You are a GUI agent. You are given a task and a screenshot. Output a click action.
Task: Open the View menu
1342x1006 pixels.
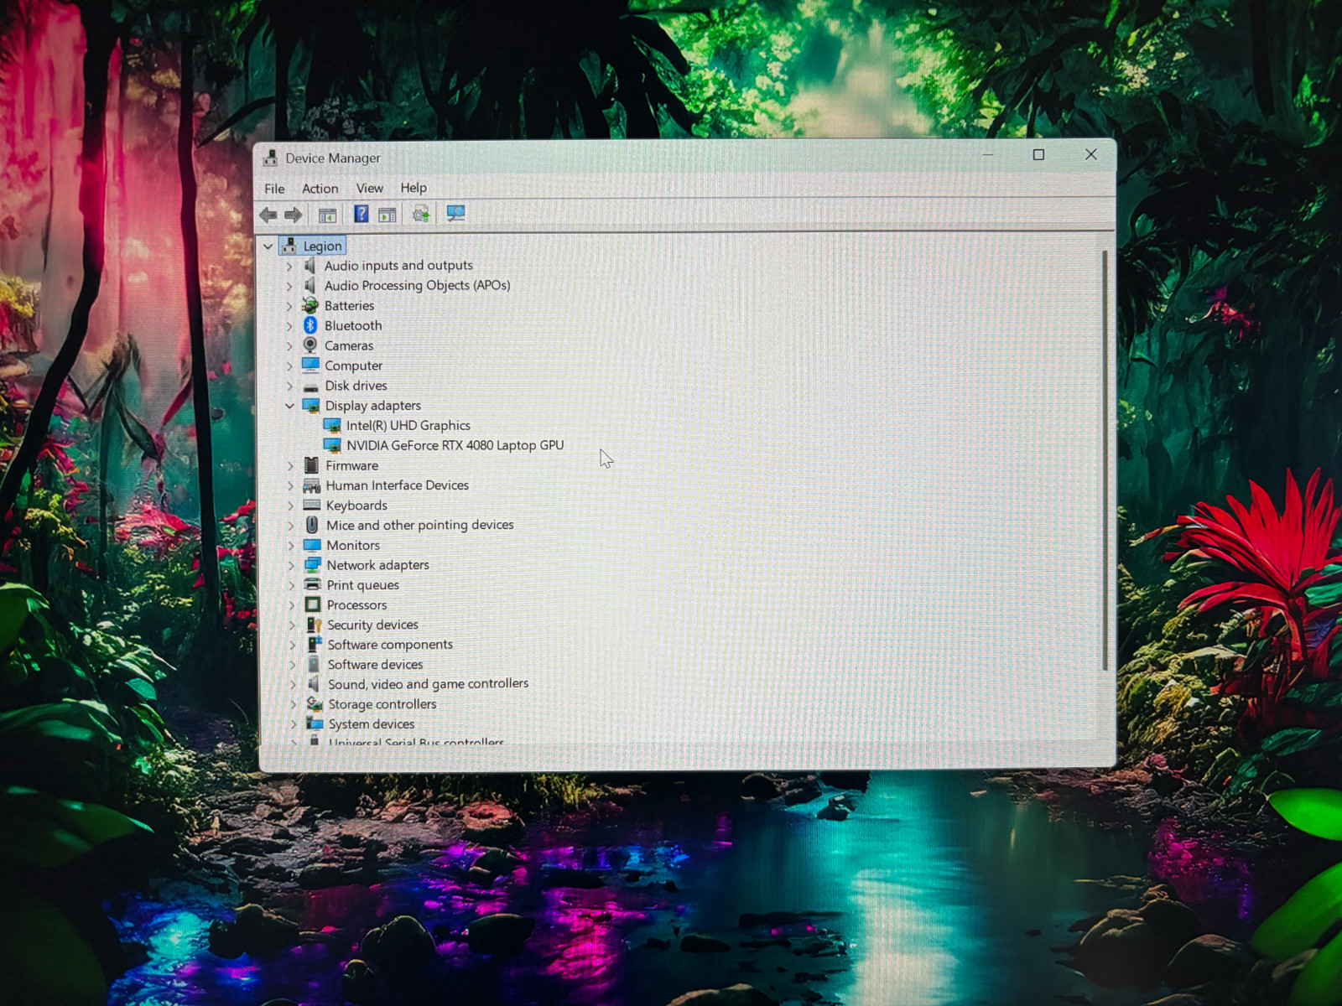(x=369, y=189)
